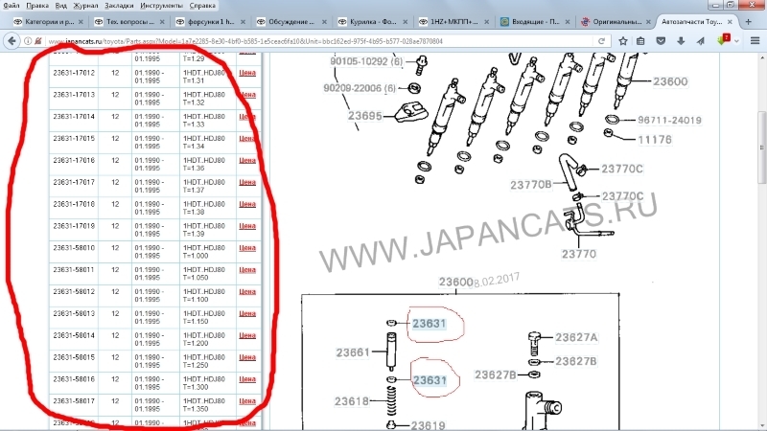Open new tab with plus button
Screen dimensions: 767x431
748,21
